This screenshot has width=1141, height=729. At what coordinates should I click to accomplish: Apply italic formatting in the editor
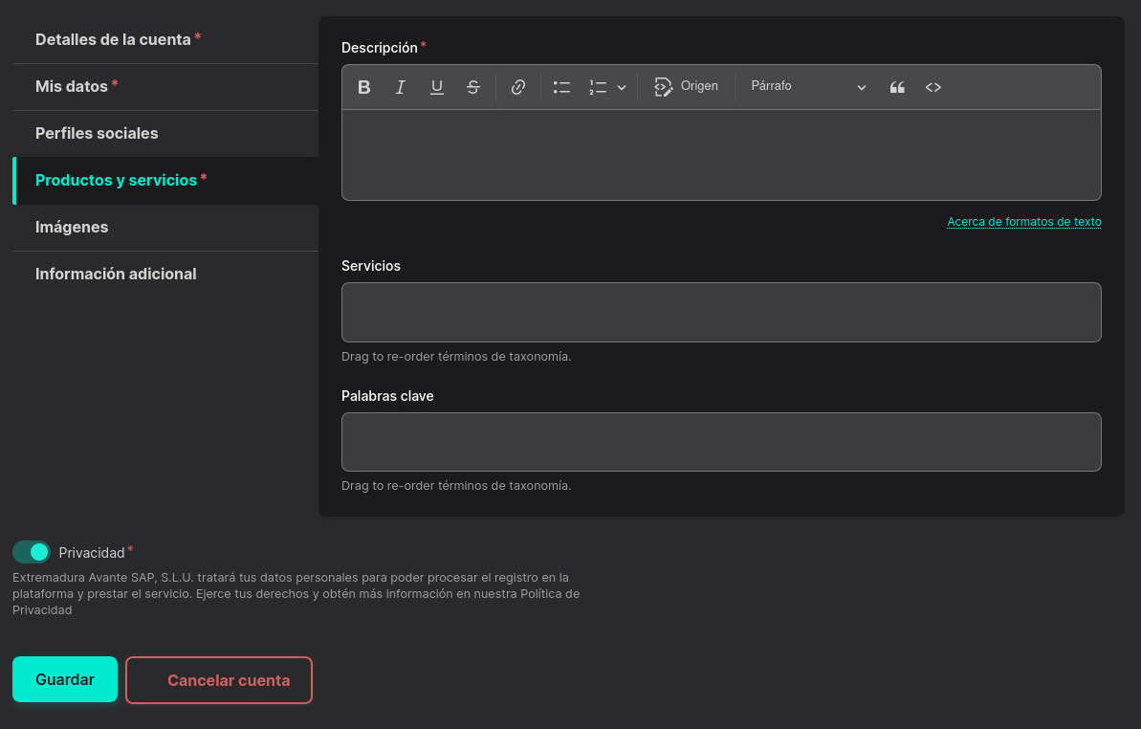[x=401, y=87]
